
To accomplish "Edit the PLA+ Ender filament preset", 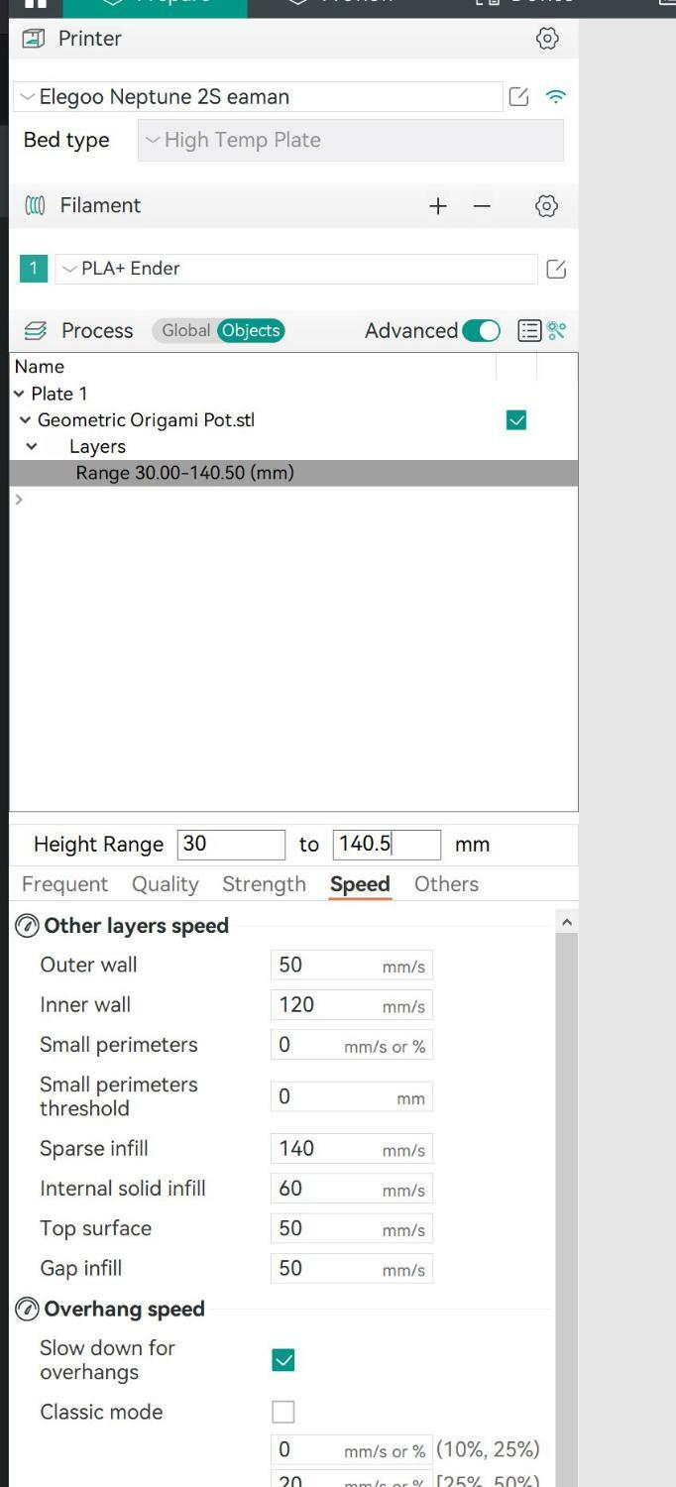I will click(x=556, y=269).
